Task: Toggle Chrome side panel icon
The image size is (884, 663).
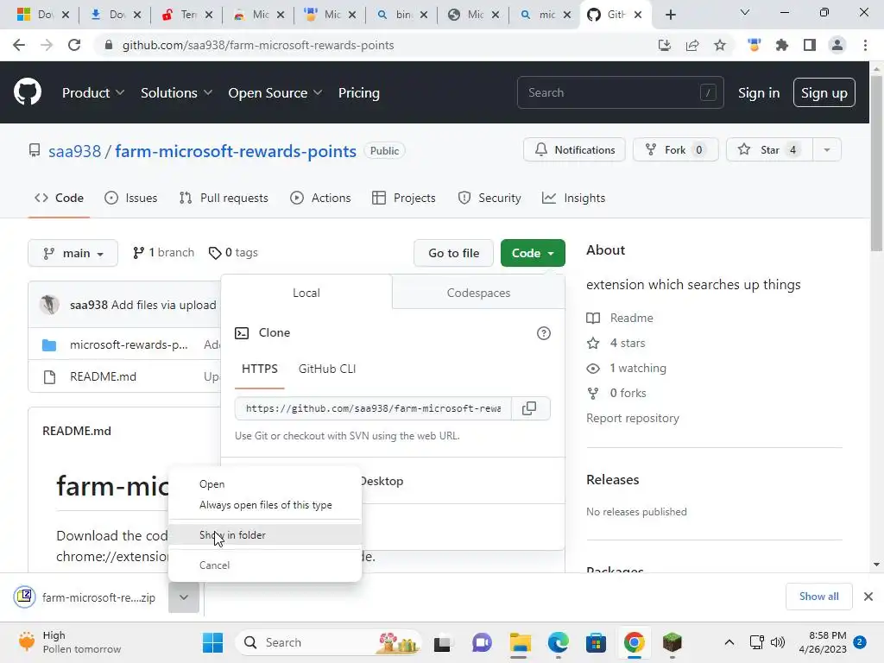Action: click(x=810, y=45)
